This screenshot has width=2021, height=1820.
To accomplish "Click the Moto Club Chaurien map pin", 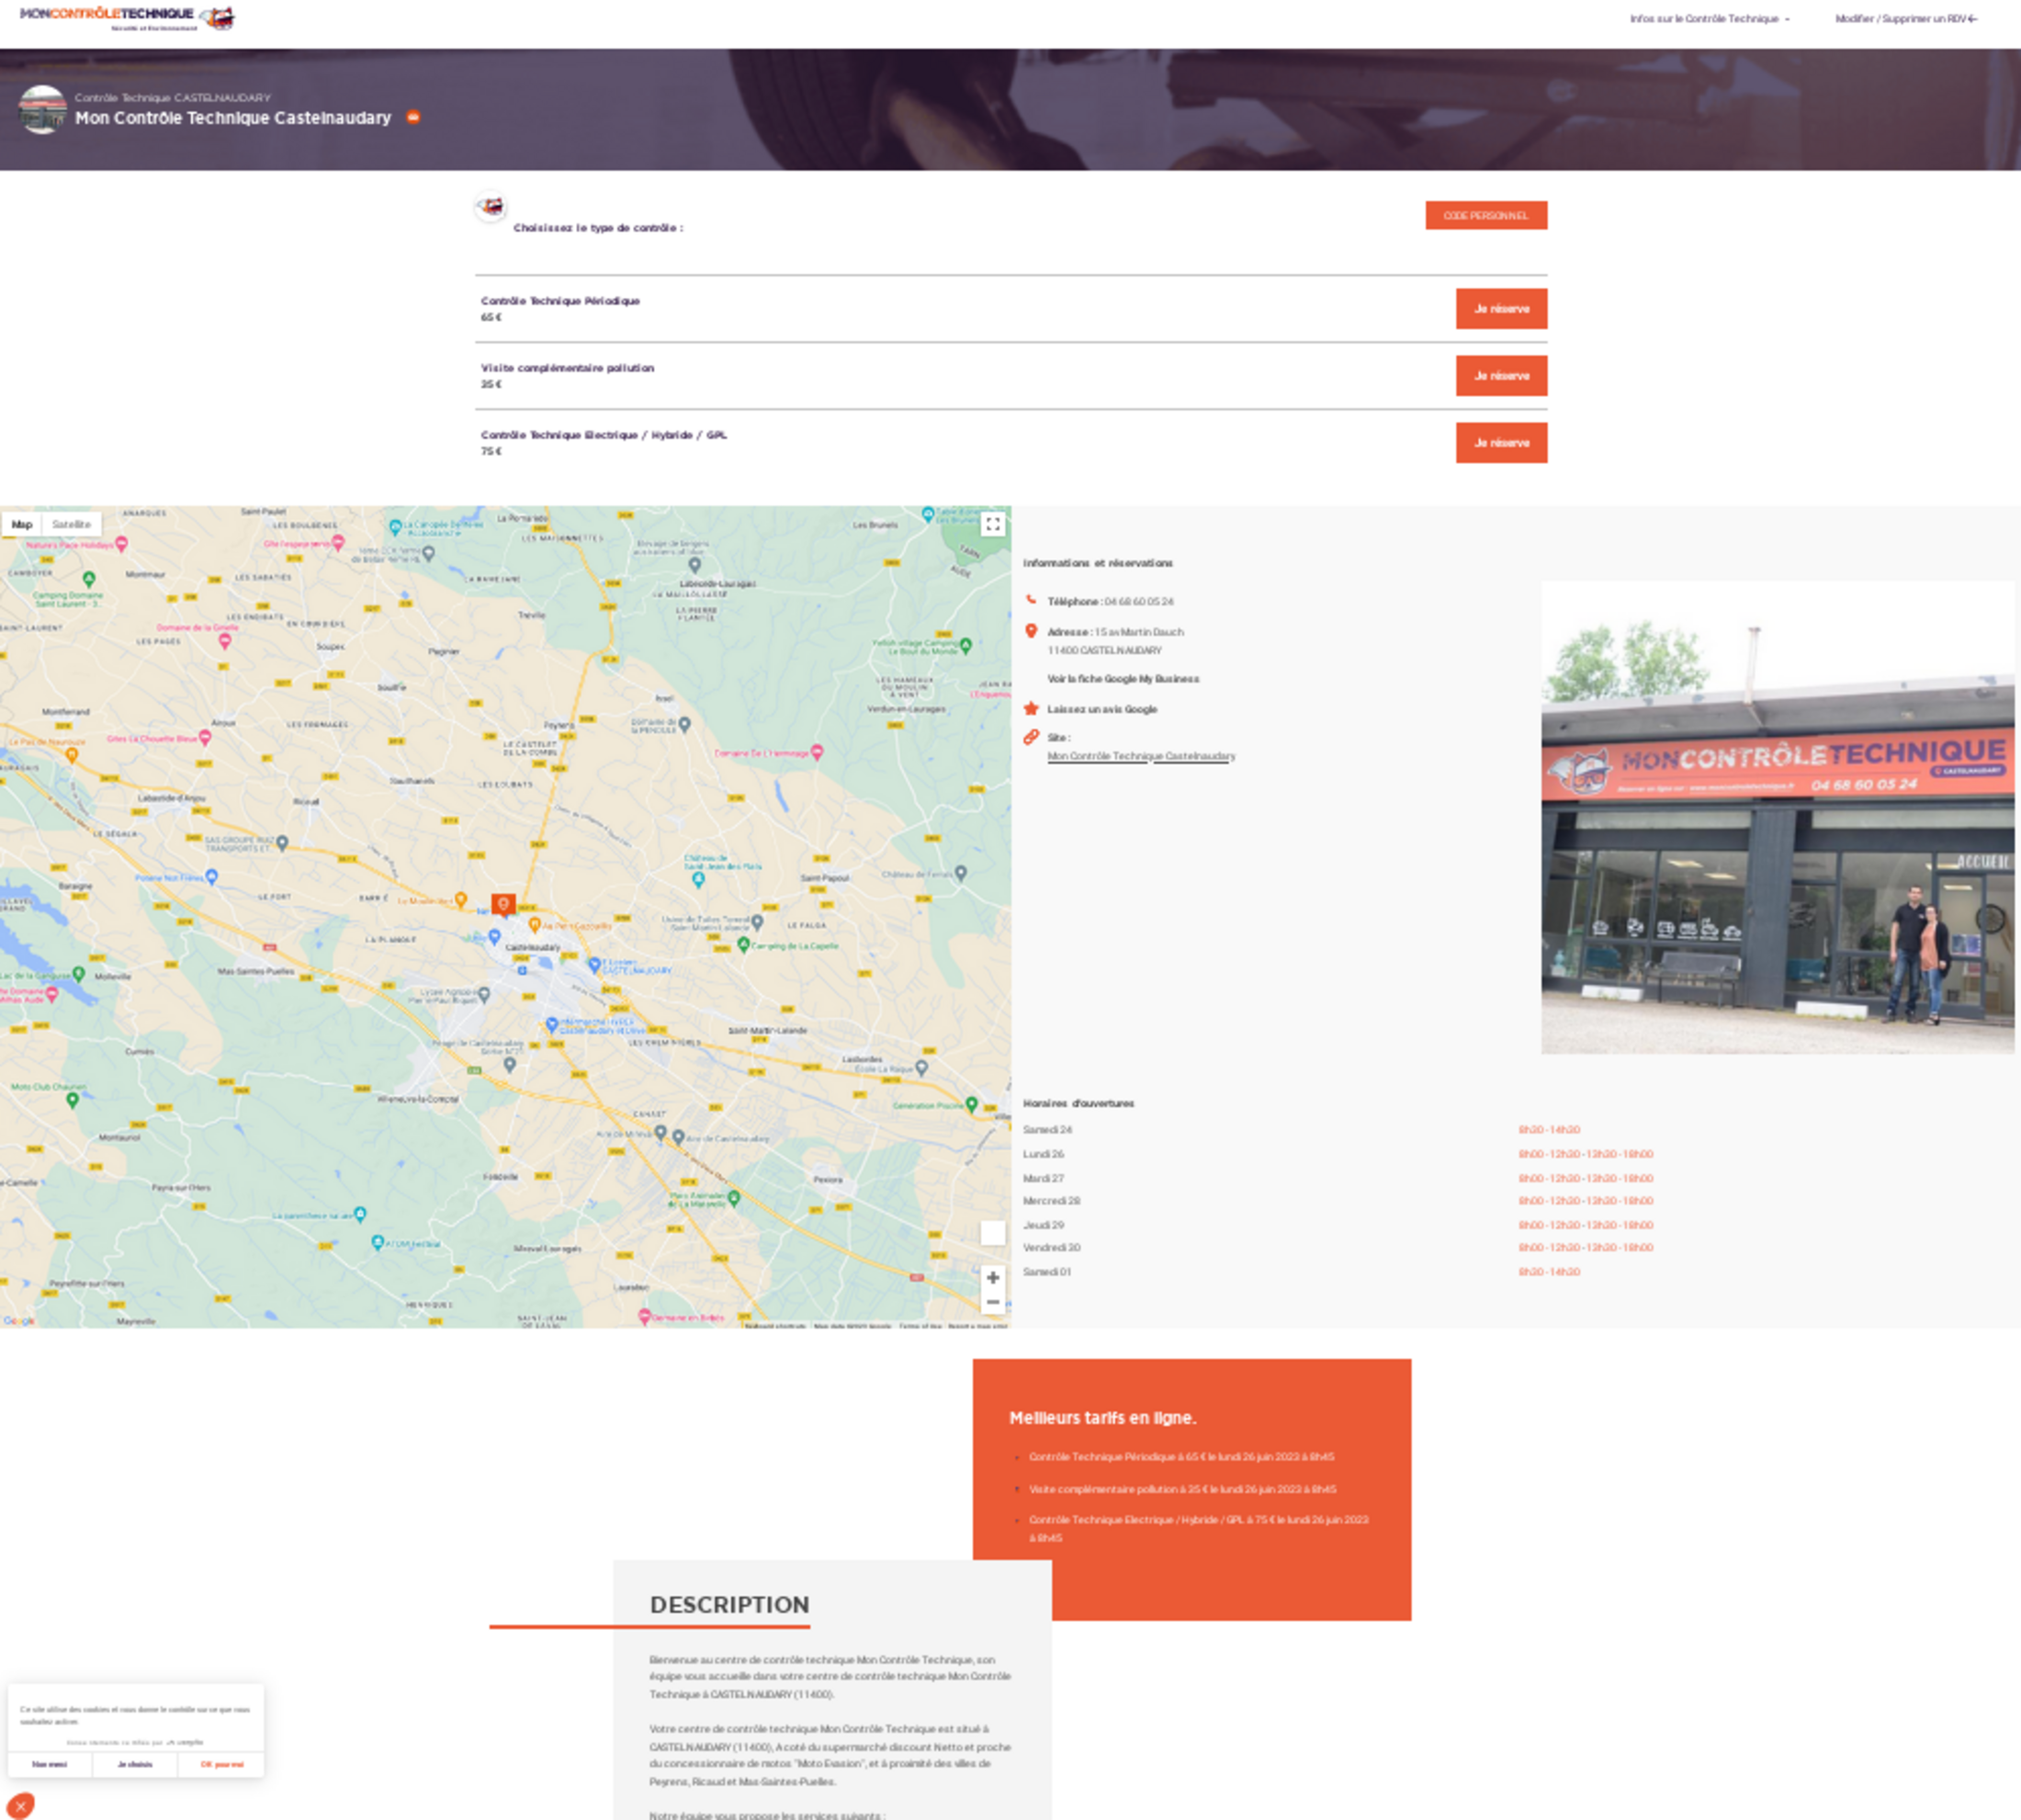I will point(72,1100).
